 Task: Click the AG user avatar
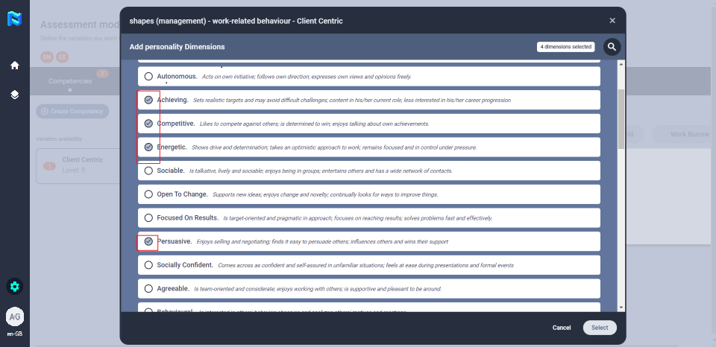tap(14, 316)
